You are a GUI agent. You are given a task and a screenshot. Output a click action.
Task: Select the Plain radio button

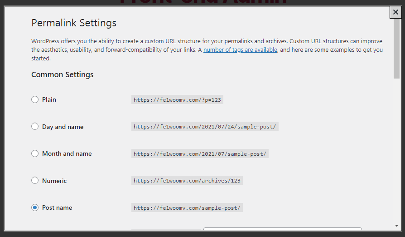pos(35,99)
